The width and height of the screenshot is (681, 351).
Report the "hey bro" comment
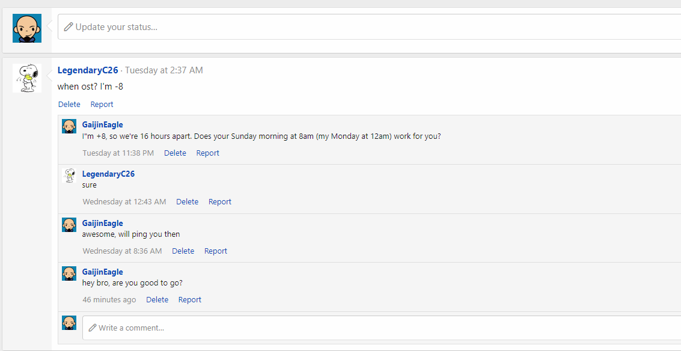tap(189, 300)
